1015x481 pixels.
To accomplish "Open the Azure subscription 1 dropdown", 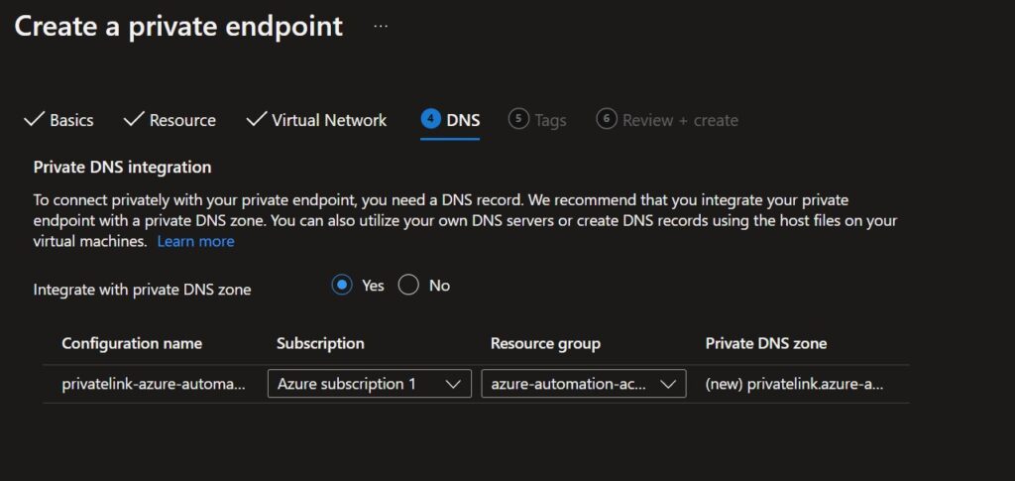I will (370, 384).
